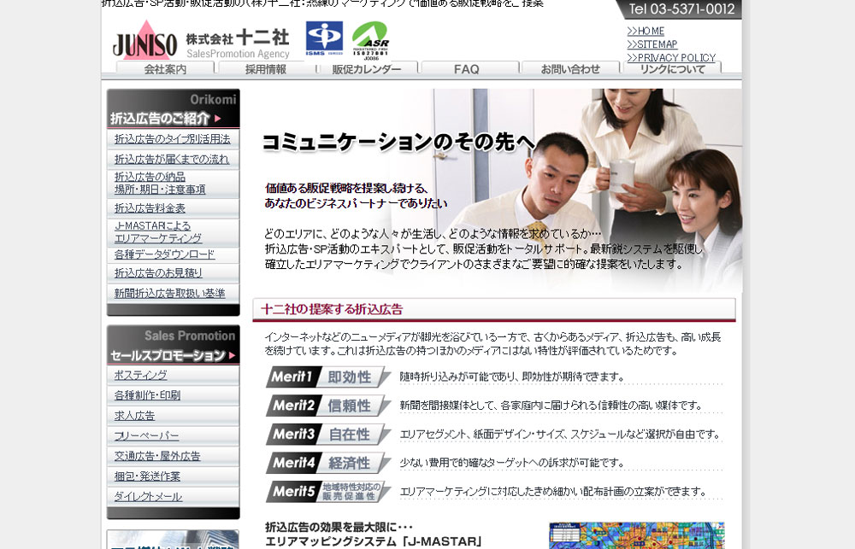Open the 採用情報 navigation tab
The width and height of the screenshot is (855, 549).
pos(266,69)
